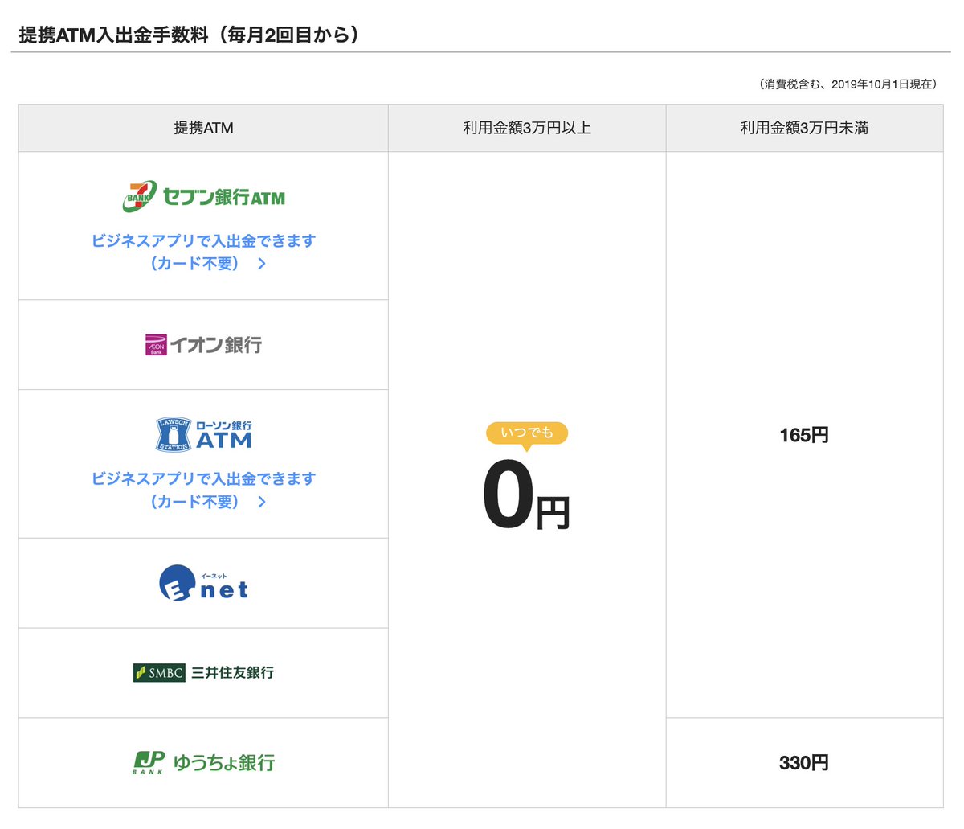Click the E-net logo

203,583
